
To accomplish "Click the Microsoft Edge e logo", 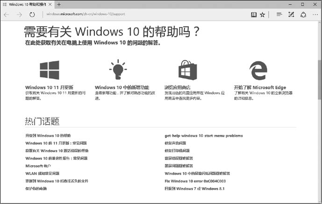I will (258, 70).
